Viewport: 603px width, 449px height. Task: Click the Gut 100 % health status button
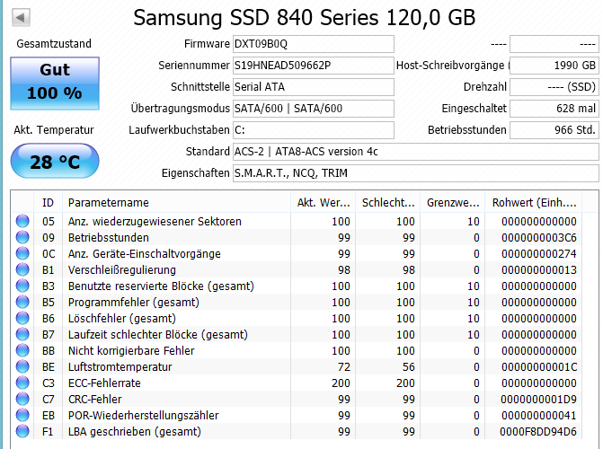55,83
